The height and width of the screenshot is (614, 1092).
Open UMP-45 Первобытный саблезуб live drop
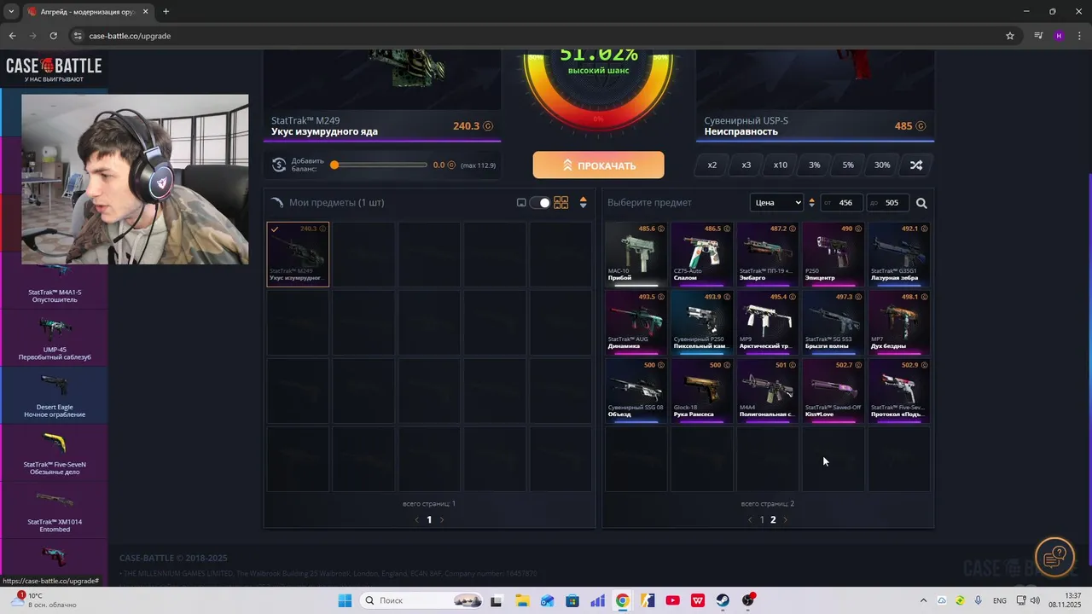click(54, 338)
